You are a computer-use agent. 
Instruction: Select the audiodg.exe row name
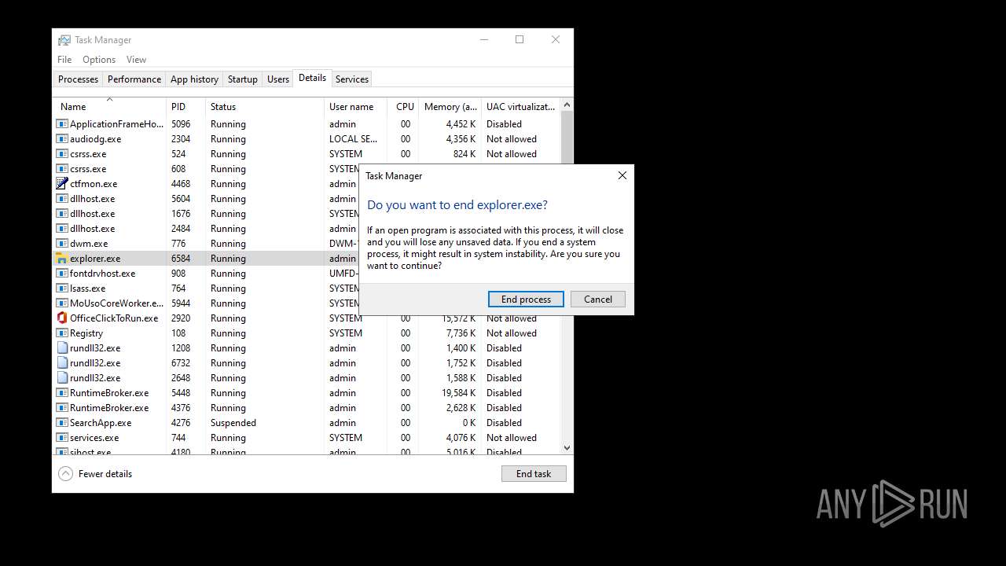(95, 138)
